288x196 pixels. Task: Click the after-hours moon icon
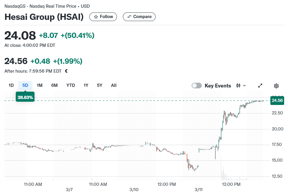[x=66, y=71]
